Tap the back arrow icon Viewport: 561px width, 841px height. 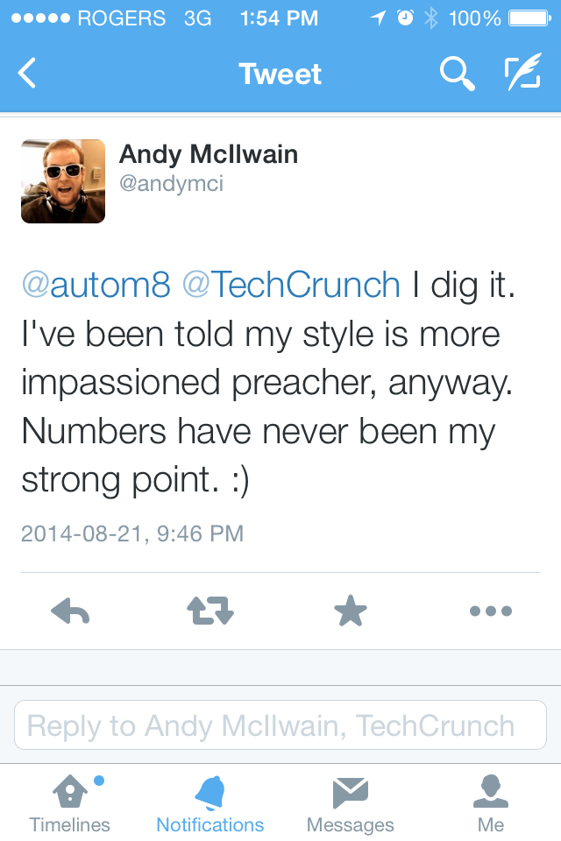pos(27,74)
